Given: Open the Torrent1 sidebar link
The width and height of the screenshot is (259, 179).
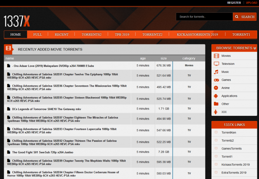Looking at the screenshot, I should point(227,156).
